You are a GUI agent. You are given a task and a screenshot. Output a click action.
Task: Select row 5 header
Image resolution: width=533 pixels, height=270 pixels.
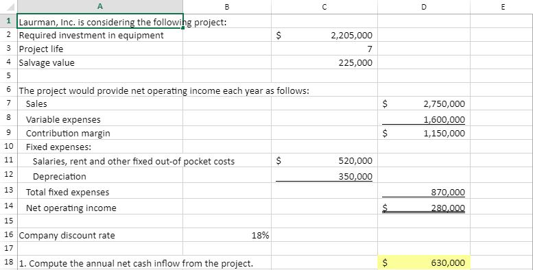pyautogui.click(x=8, y=75)
